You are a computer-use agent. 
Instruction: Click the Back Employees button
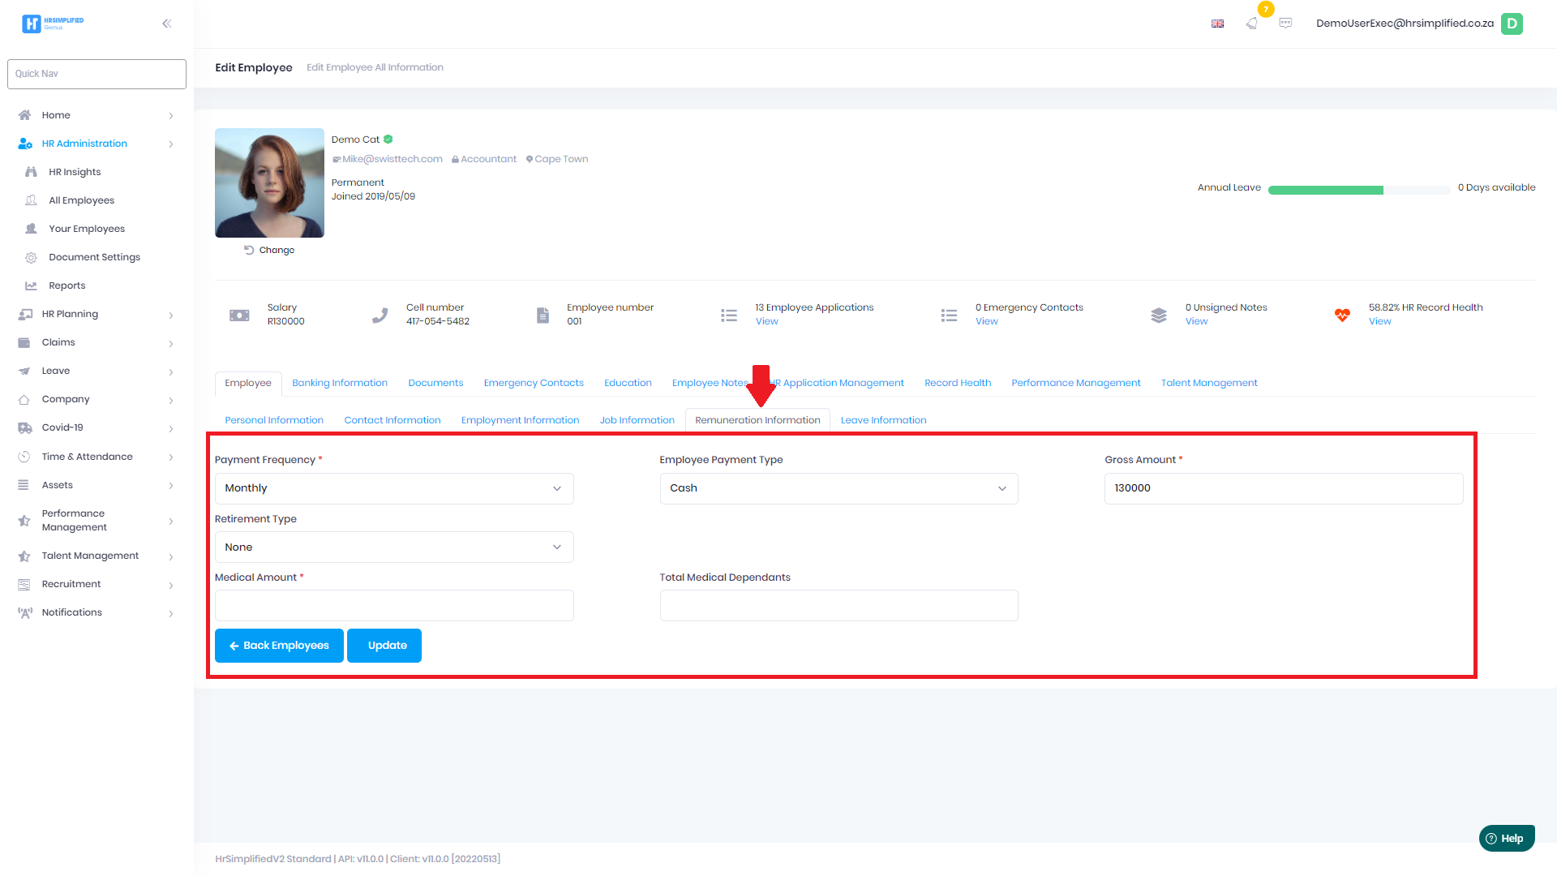click(279, 646)
